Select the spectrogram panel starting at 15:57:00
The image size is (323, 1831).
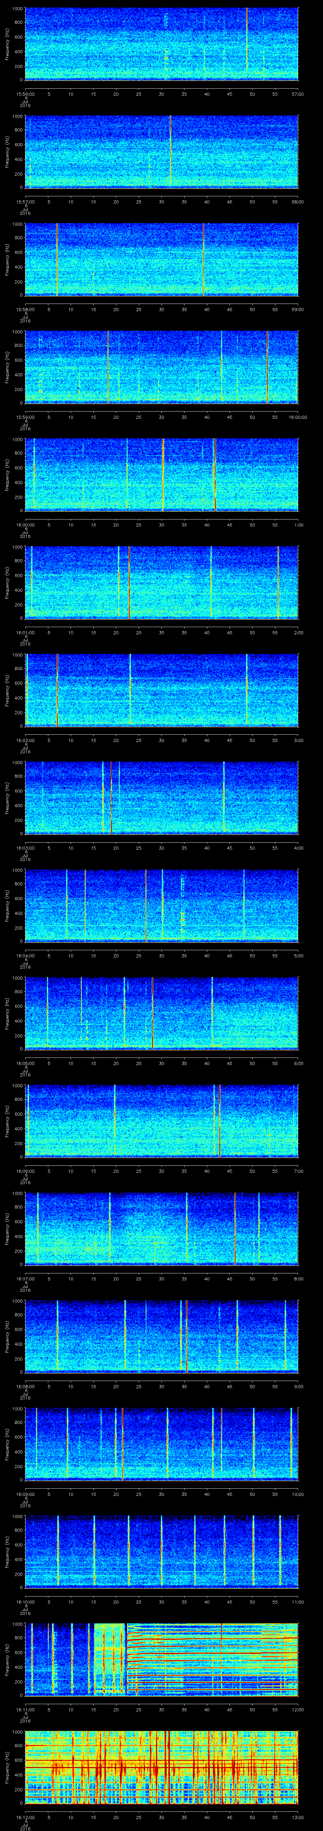coord(162,152)
